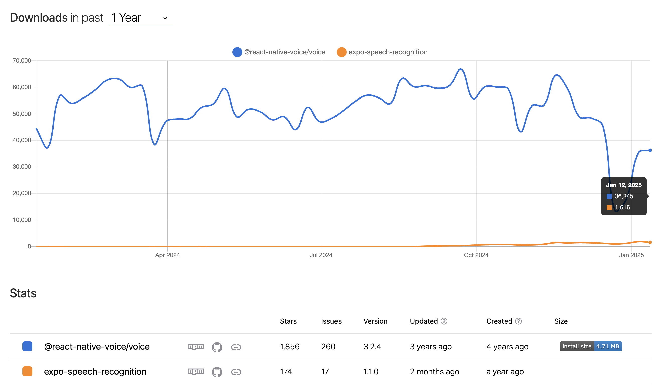Click the Updated column help icon

pyautogui.click(x=444, y=321)
